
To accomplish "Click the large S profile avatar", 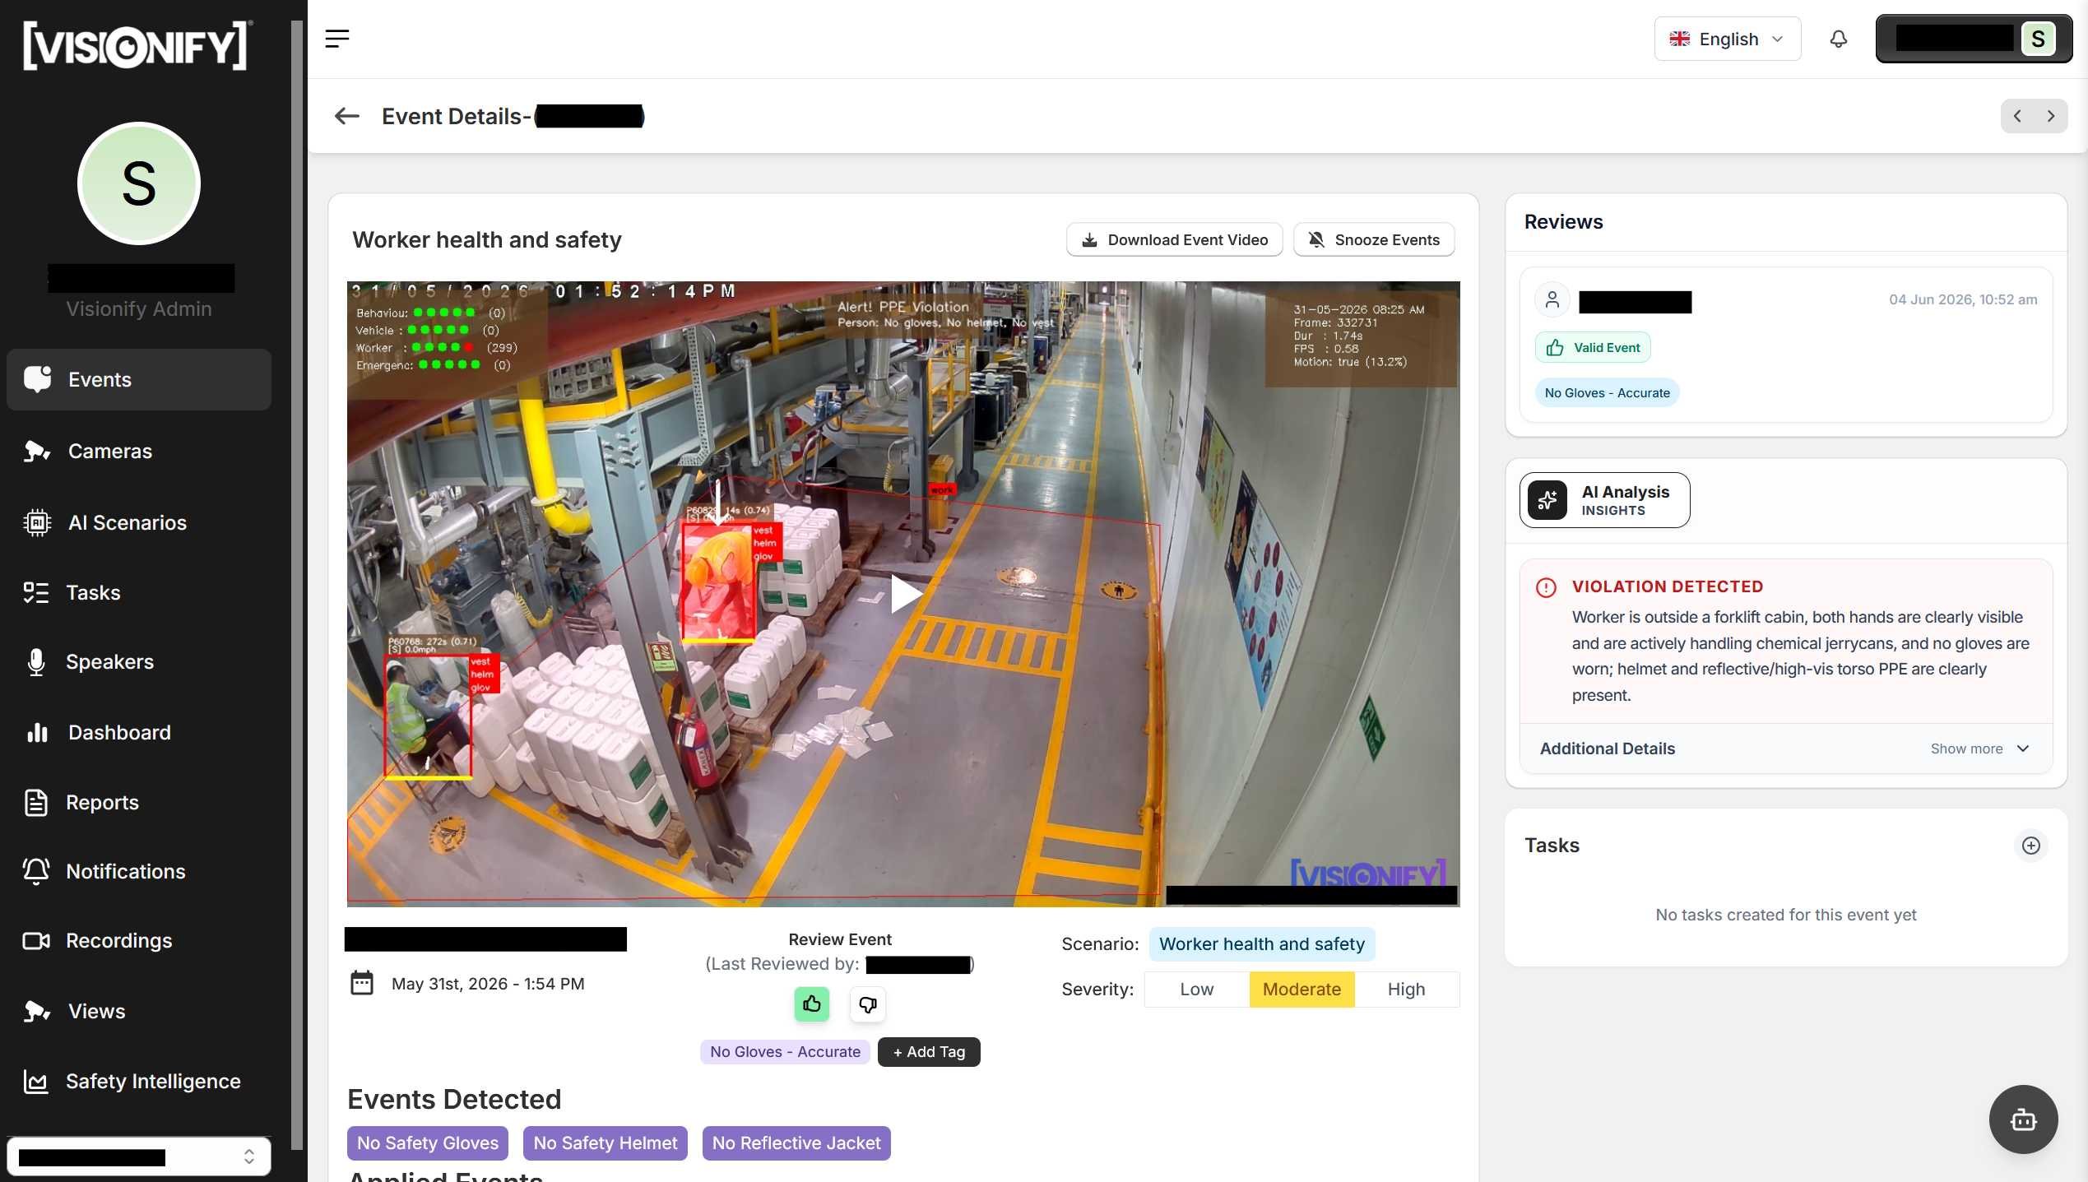I will [x=138, y=183].
